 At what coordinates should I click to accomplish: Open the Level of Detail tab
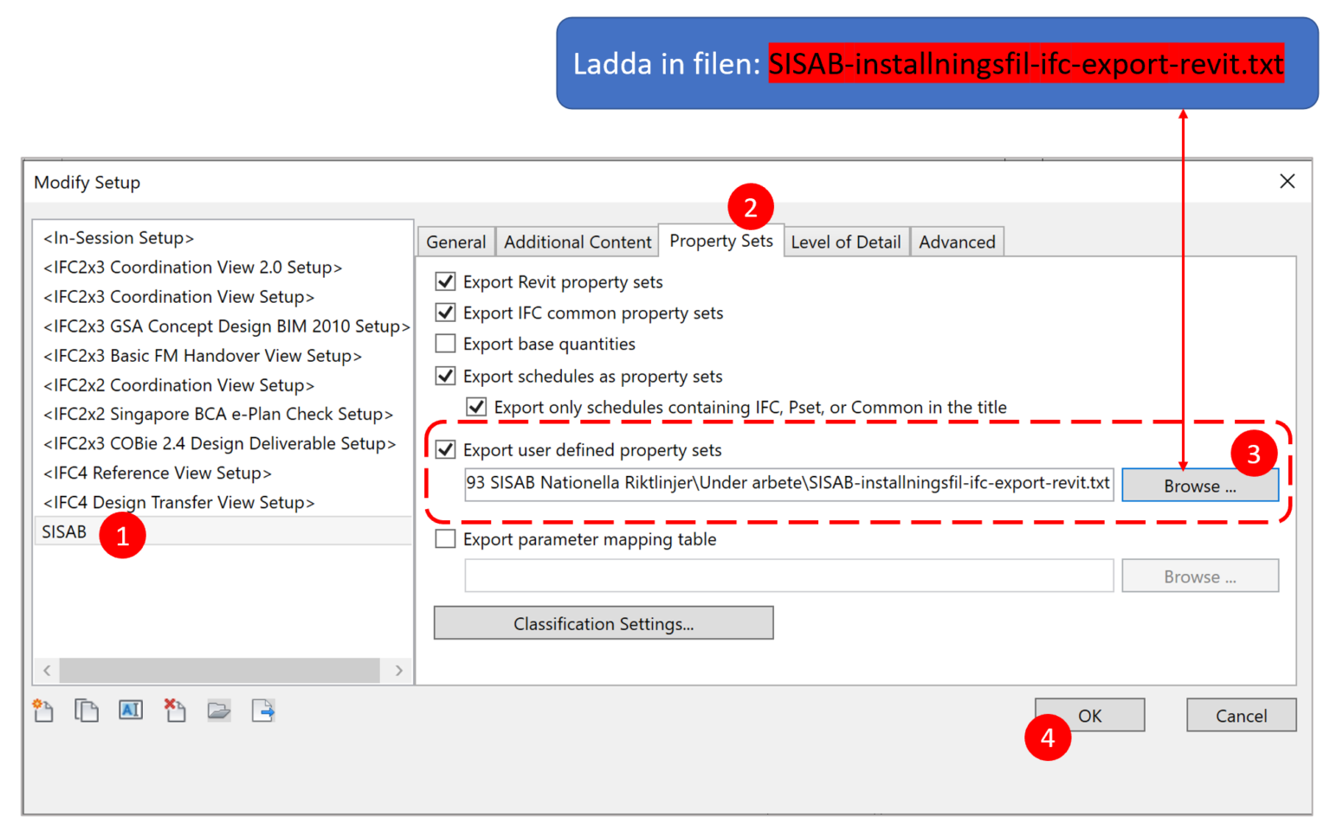tap(846, 242)
